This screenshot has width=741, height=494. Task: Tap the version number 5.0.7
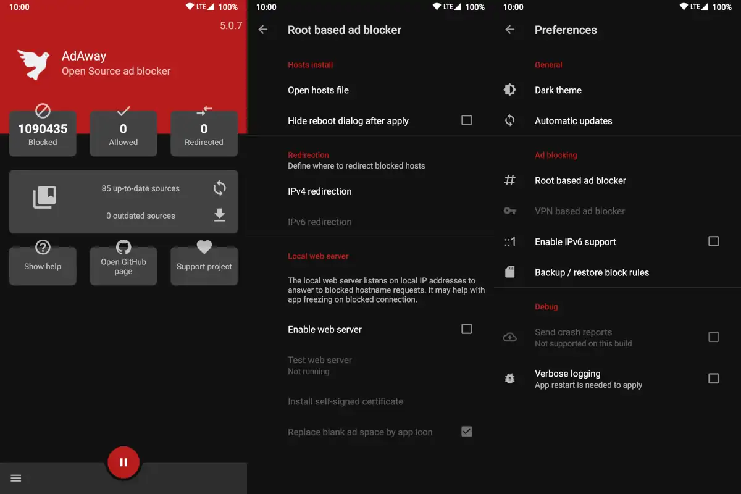point(231,26)
